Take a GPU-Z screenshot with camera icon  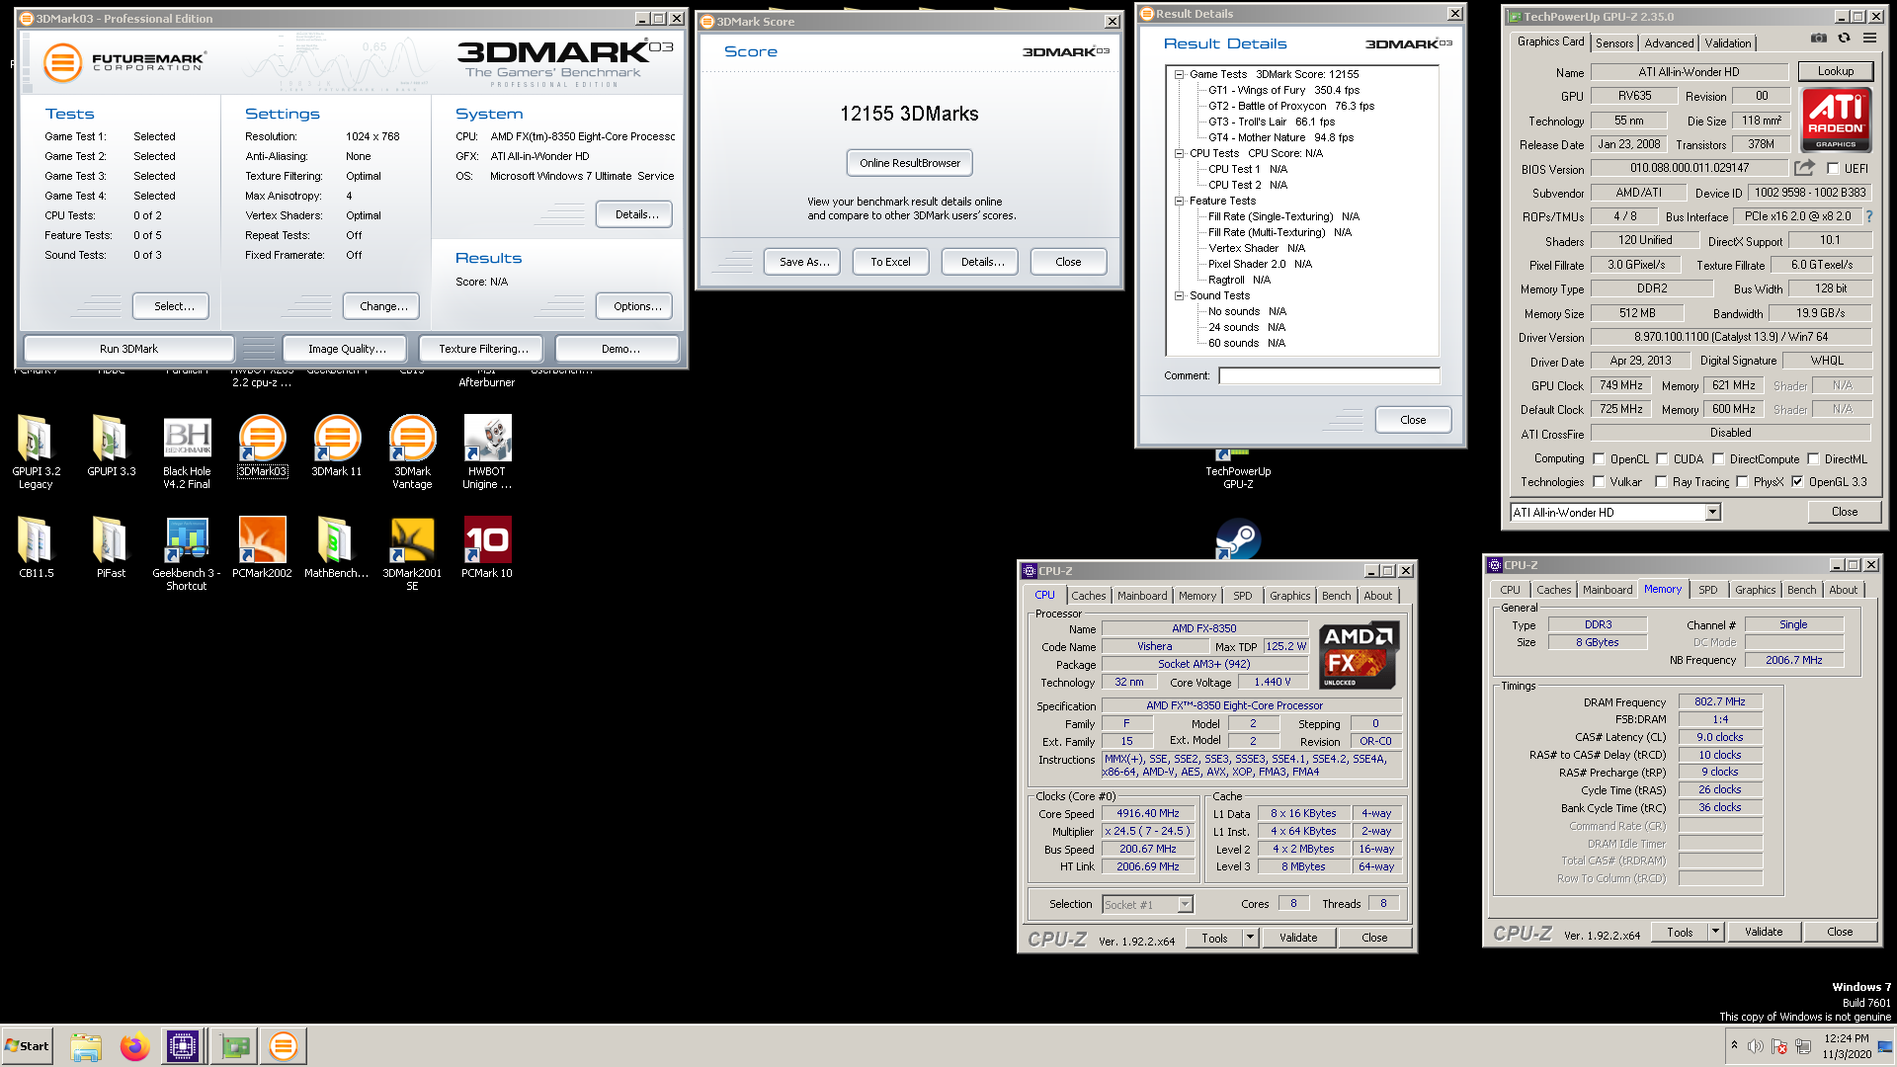point(1818,39)
